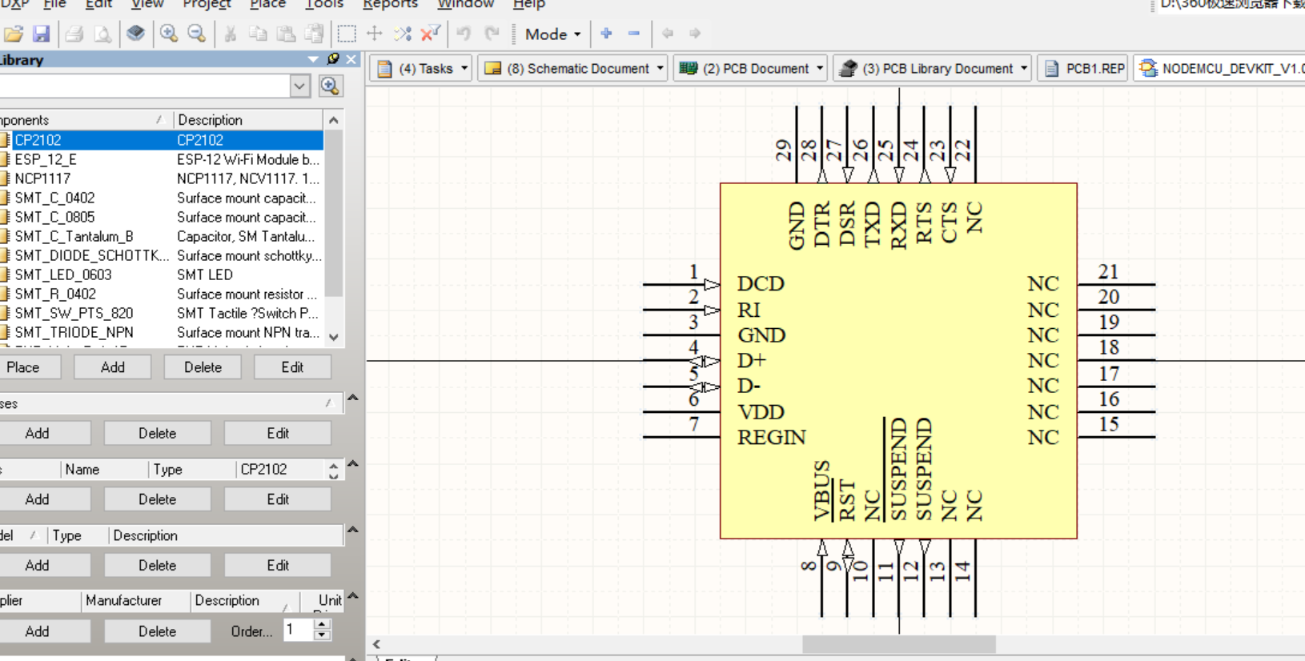Image resolution: width=1305 pixels, height=661 pixels.
Task: Click the Paste clipboard icon
Action: 286,34
